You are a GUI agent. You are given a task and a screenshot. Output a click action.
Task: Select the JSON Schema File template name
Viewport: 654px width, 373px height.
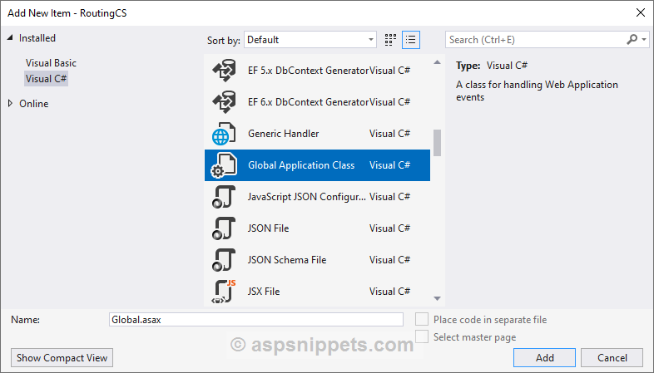click(287, 260)
